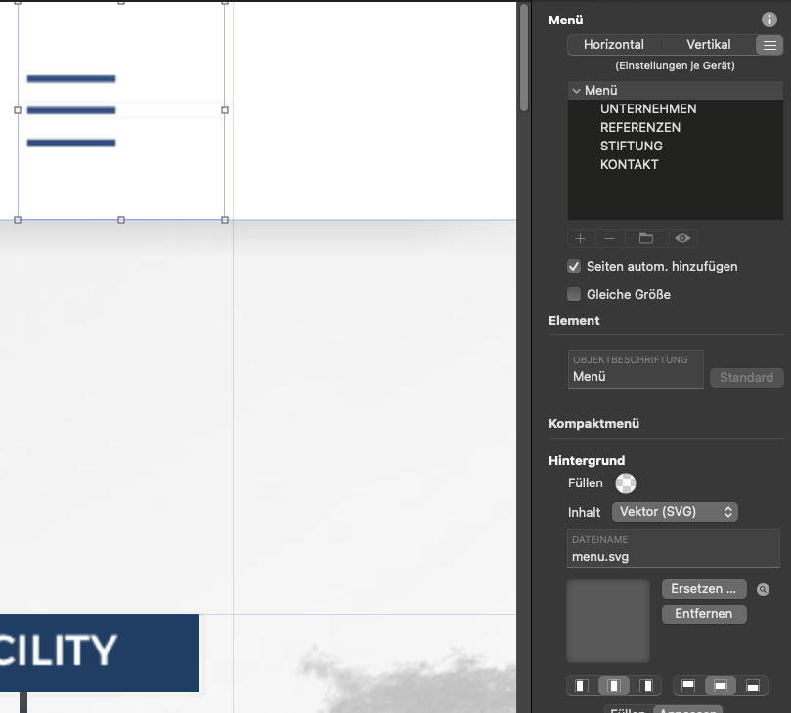The height and width of the screenshot is (713, 791).
Task: Uncheck 'Seiten autom. hinzufügen' checkbox
Action: (x=574, y=266)
